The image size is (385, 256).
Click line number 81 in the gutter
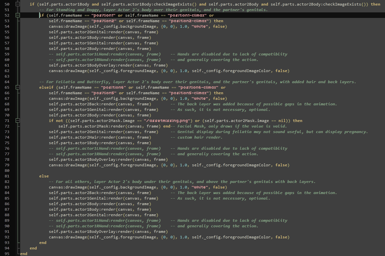click(7, 176)
